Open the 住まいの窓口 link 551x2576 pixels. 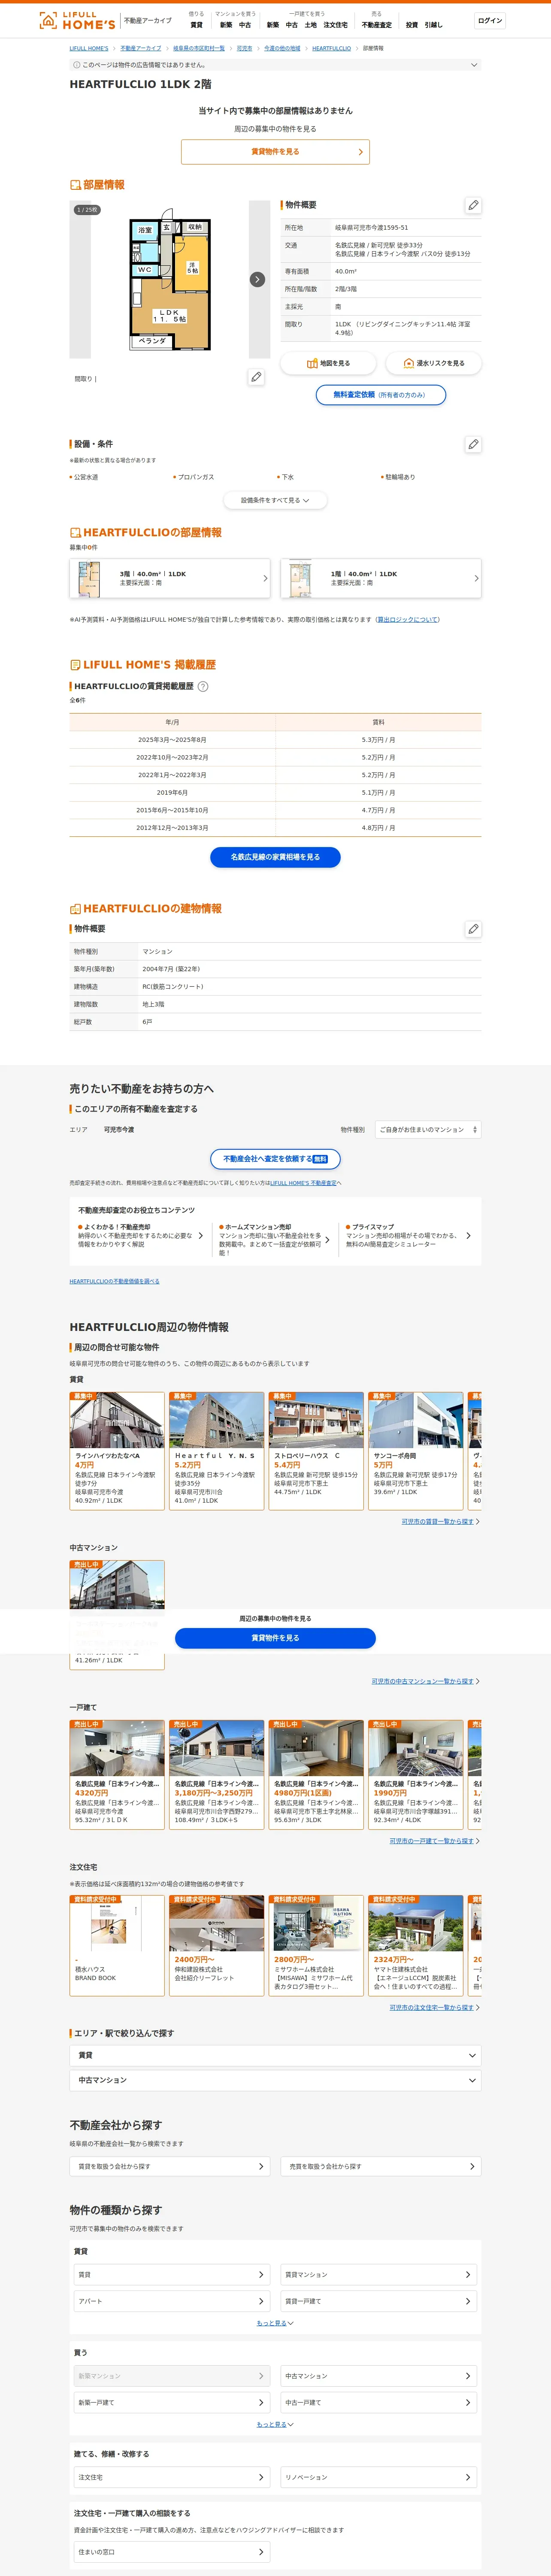point(172,2552)
